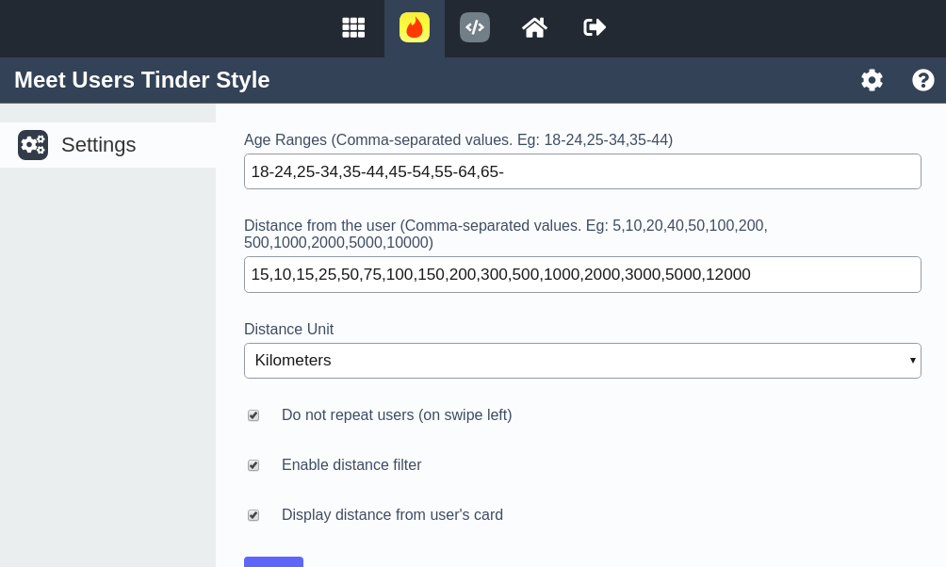Click "Display distance from user's card" label
The height and width of the screenshot is (567, 946).
[x=392, y=515]
